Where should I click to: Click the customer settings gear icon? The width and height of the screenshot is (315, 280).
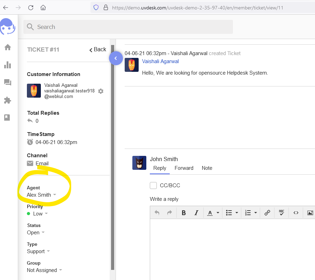(x=101, y=91)
